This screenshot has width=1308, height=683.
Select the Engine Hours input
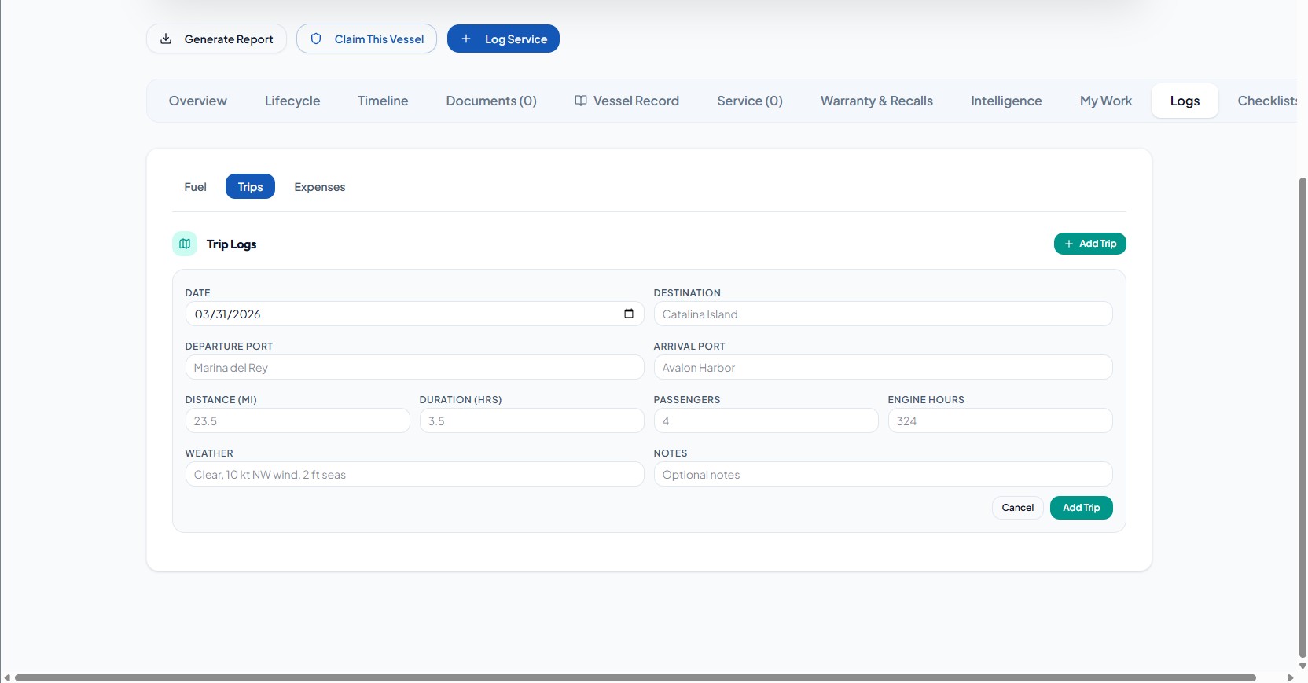999,421
